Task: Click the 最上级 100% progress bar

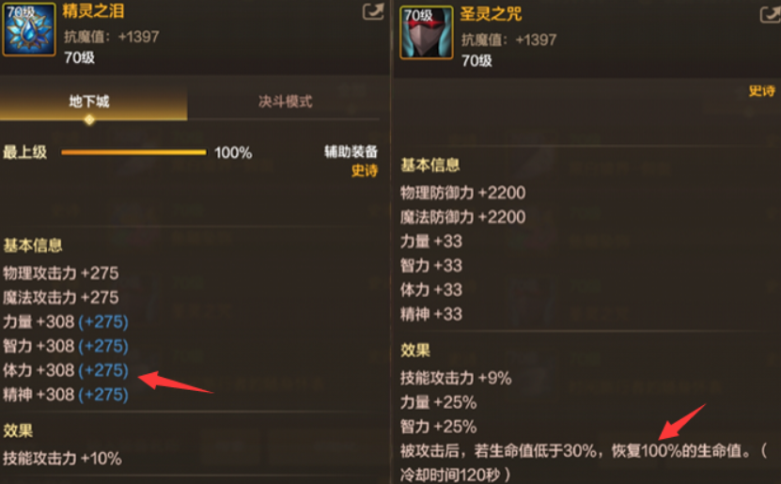Action: (x=133, y=152)
